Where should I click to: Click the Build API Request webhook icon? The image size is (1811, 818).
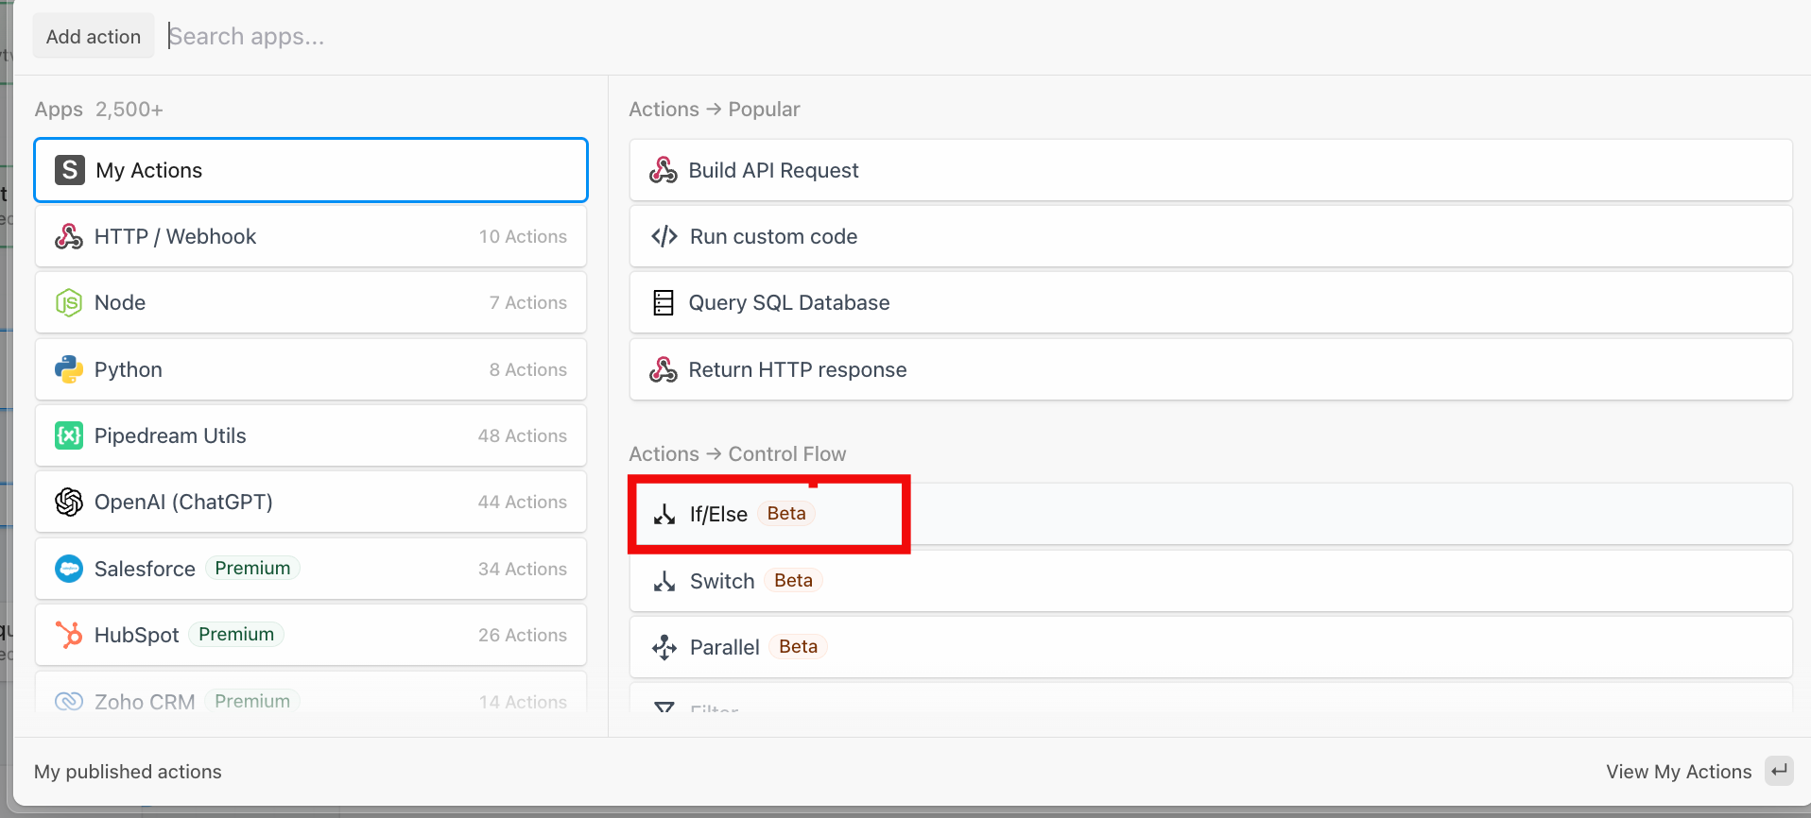pos(664,170)
